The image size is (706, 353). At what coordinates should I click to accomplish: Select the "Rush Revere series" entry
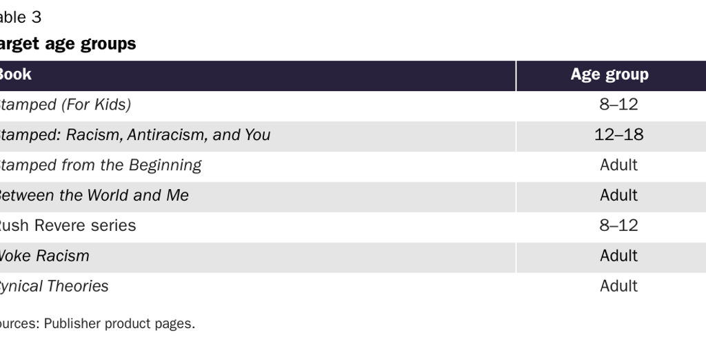pos(68,225)
